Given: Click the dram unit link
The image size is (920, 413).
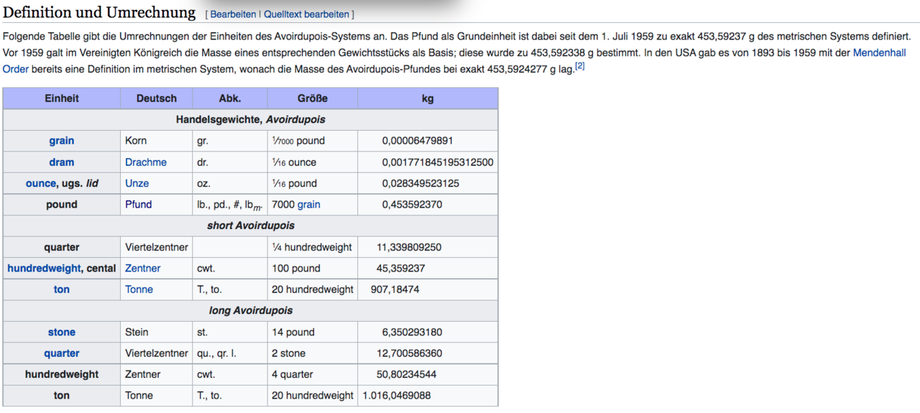Looking at the screenshot, I should point(61,162).
